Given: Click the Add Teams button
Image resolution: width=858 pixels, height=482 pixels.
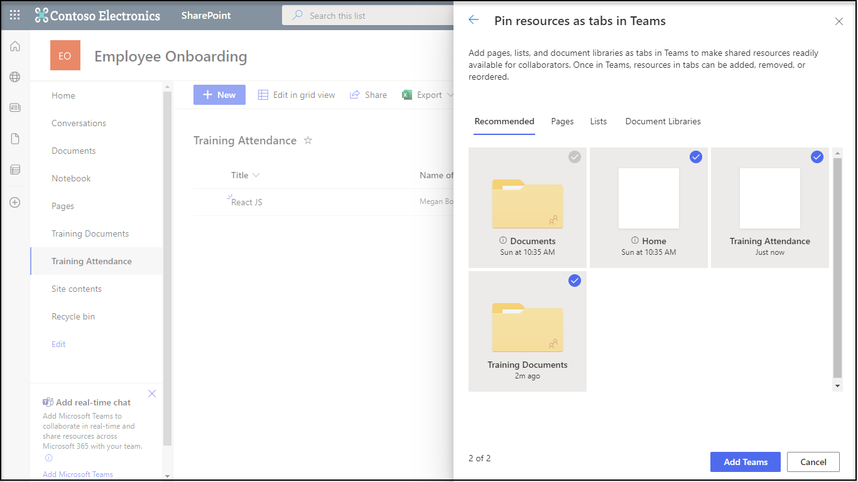Looking at the screenshot, I should (745, 462).
